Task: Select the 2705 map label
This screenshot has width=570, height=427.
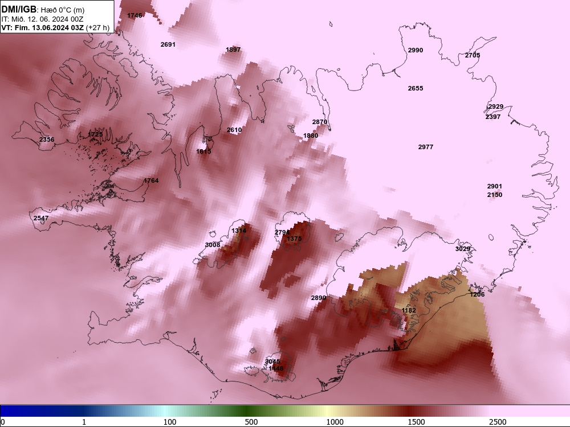Action: [x=473, y=56]
